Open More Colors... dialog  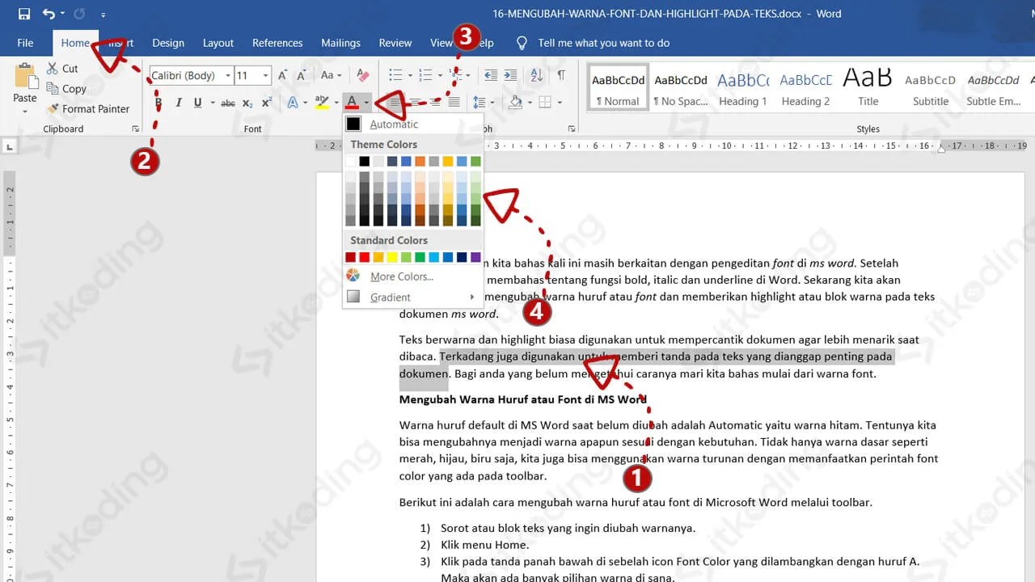(x=412, y=276)
